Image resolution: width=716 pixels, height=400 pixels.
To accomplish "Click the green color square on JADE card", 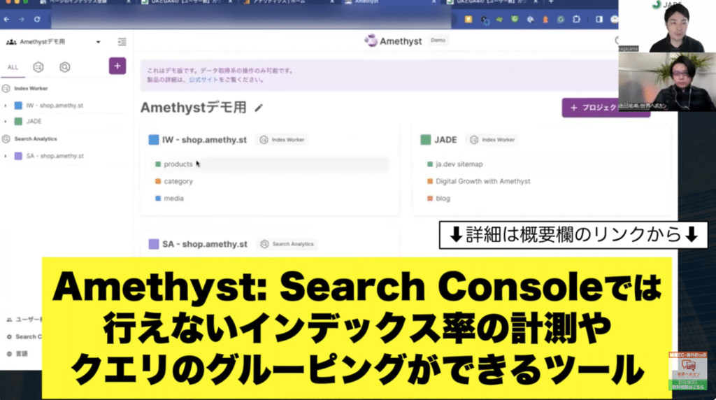I will click(x=426, y=140).
